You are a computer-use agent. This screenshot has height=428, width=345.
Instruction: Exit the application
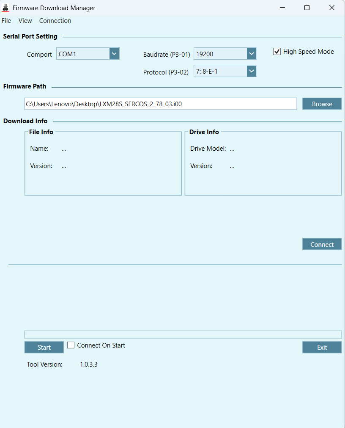point(322,347)
